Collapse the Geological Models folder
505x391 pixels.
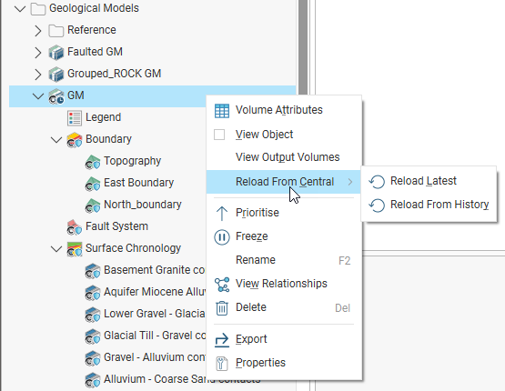pyautogui.click(x=20, y=9)
